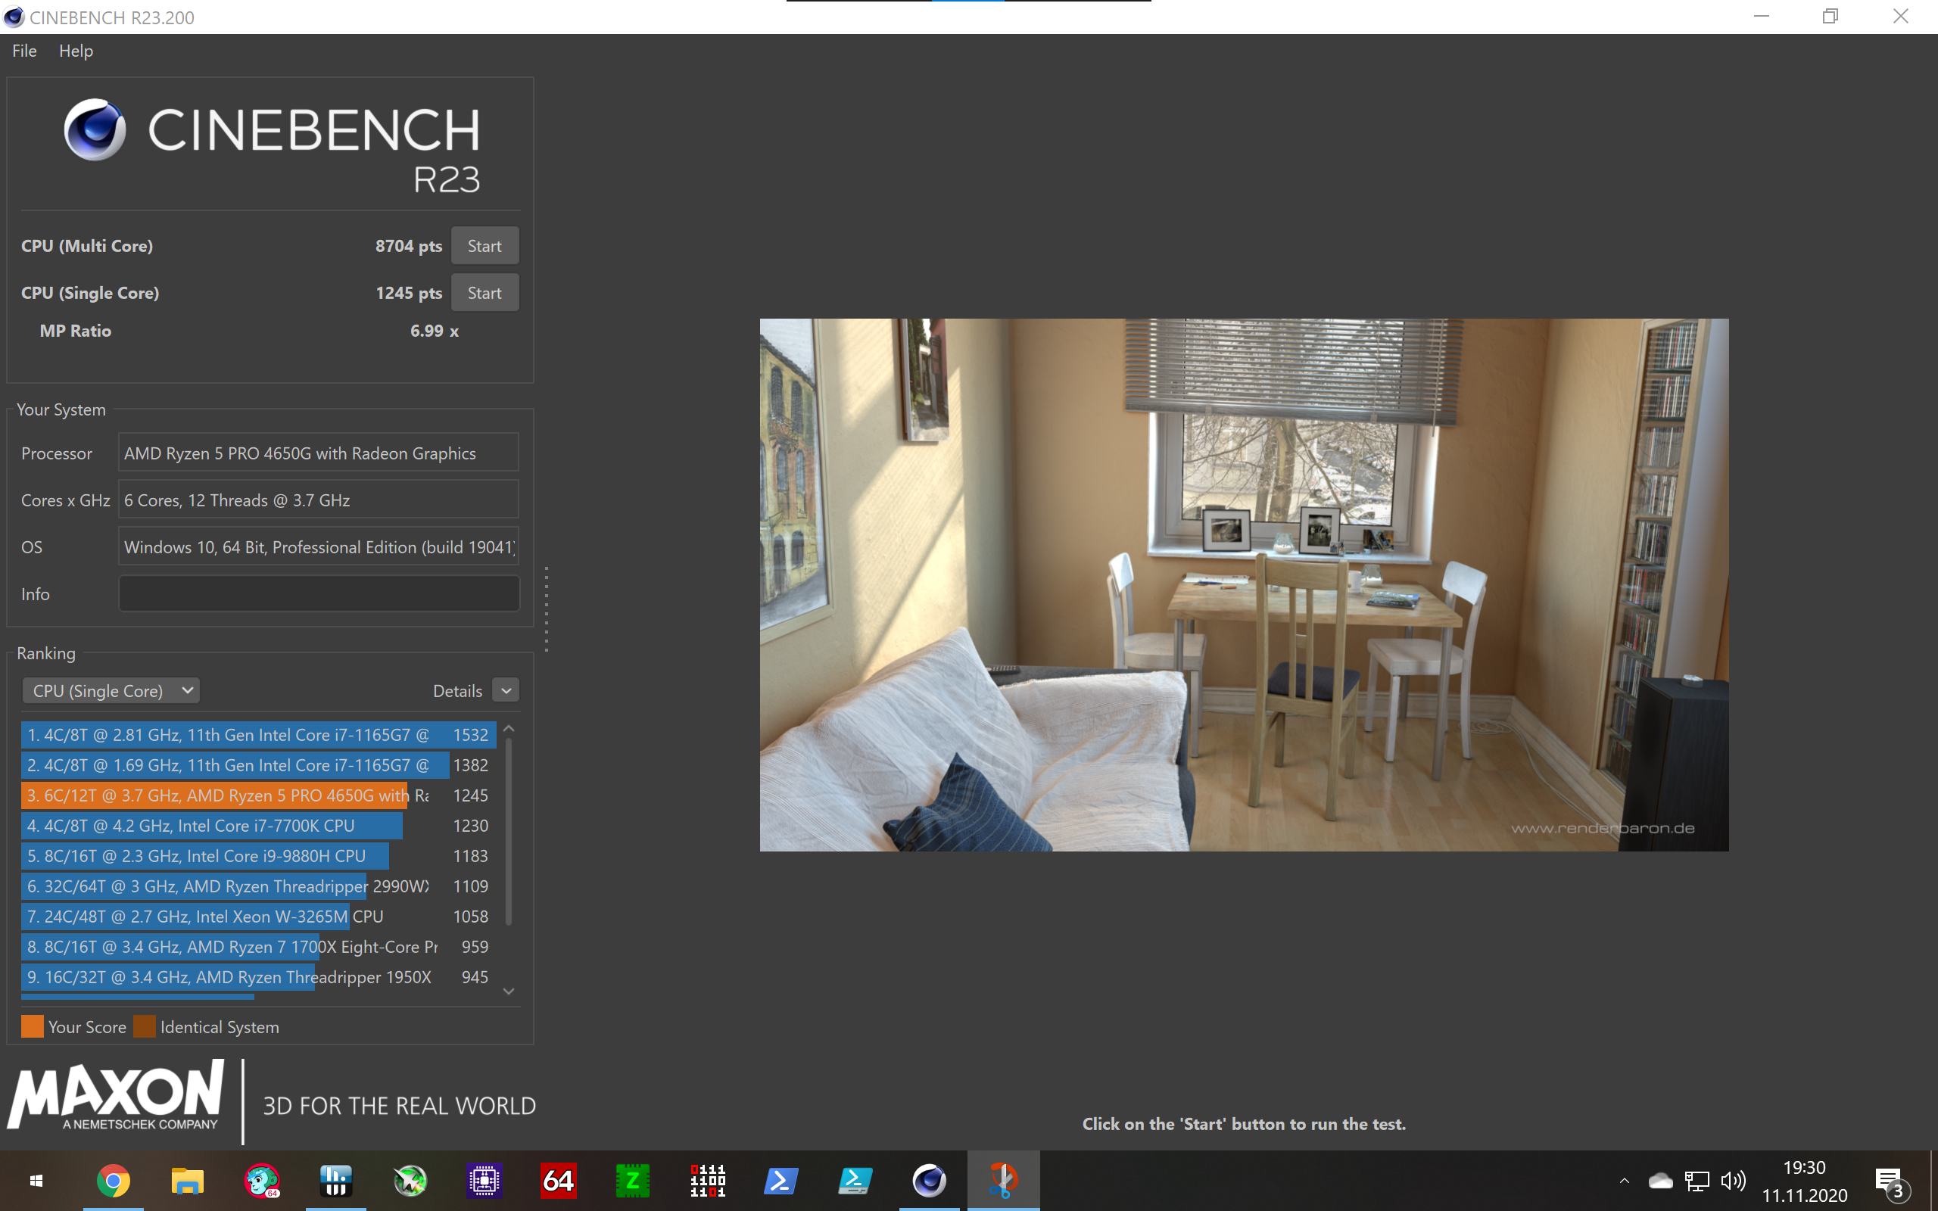The image size is (1938, 1211).
Task: Open the Windows Start menu
Action: click(36, 1181)
